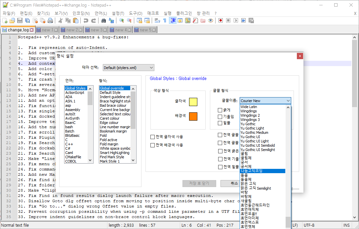Click the Replace toolbar icon

[x=111, y=20]
